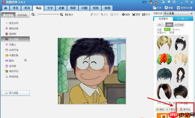This screenshot has height=118, width=195.
Task: Click the 全部 subcategory link
Action: [x=159, y=30]
